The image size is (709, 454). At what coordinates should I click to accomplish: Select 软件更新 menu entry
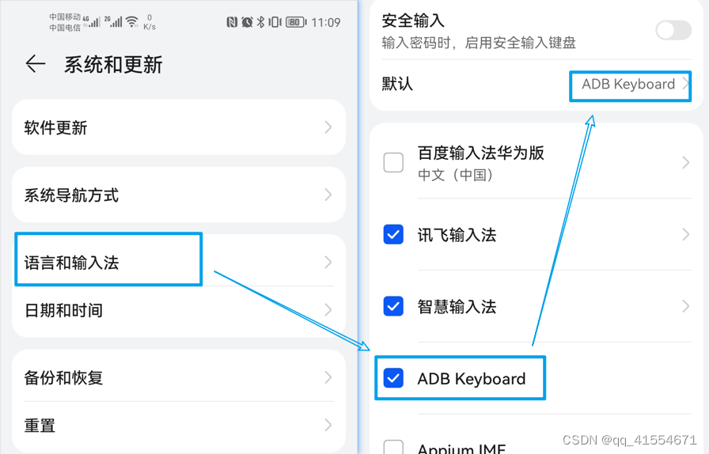point(179,127)
